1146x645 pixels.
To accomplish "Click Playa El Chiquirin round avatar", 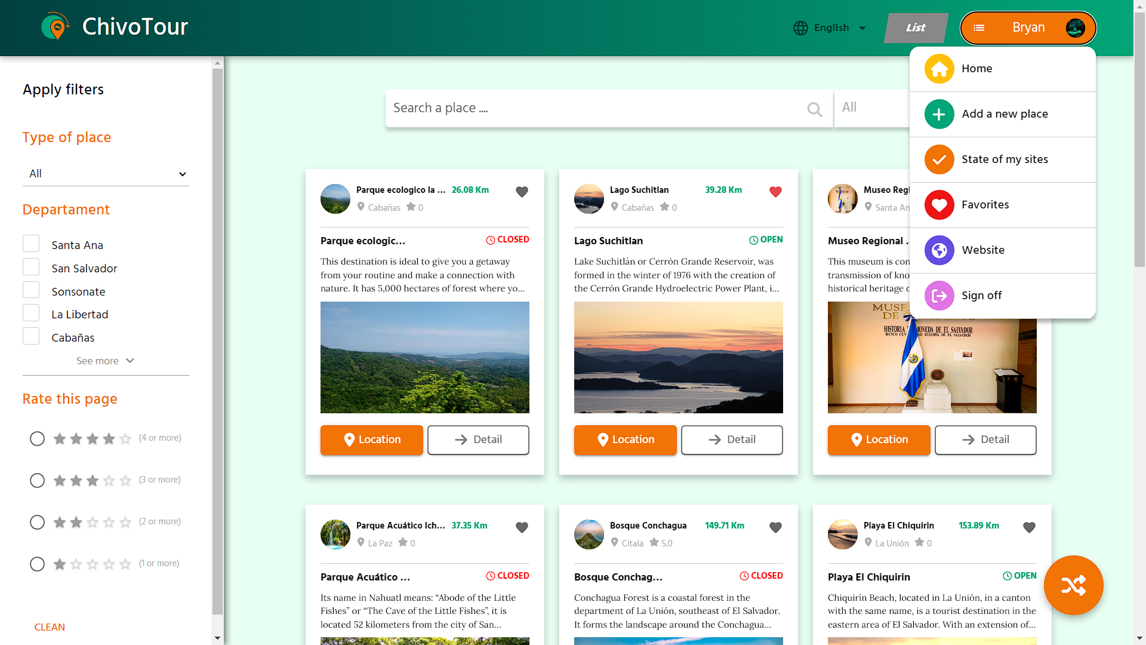I will [x=843, y=535].
